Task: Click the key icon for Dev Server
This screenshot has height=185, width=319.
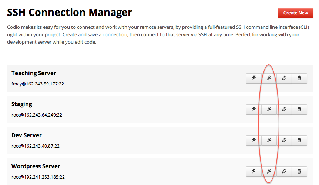Action: [269, 141]
